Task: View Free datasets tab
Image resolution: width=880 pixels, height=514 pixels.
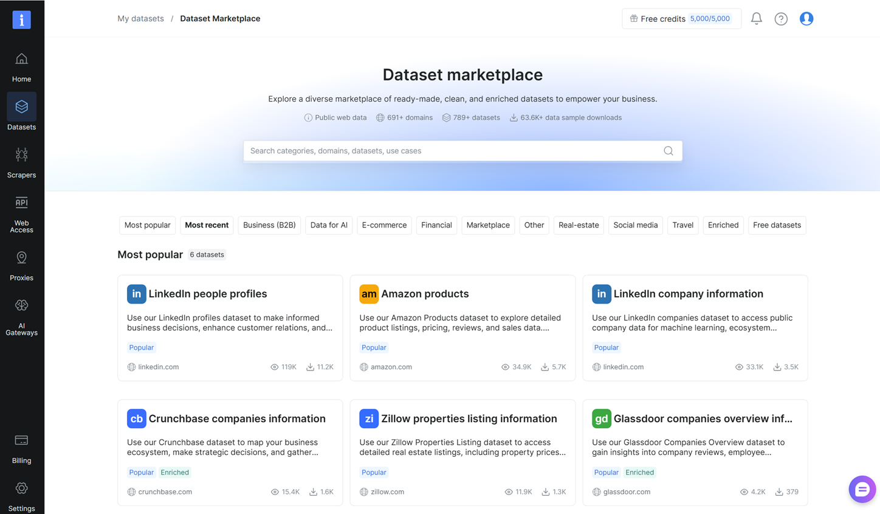Action: point(777,225)
